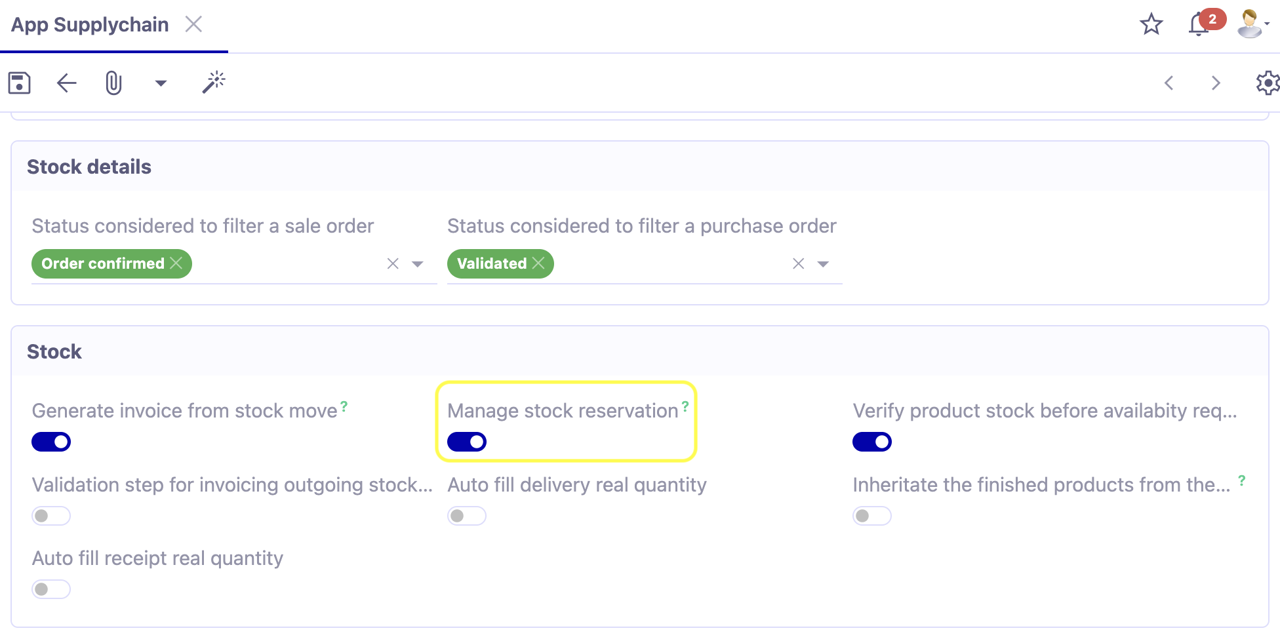Go back using the back arrow
The image size is (1280, 641).
tap(65, 83)
